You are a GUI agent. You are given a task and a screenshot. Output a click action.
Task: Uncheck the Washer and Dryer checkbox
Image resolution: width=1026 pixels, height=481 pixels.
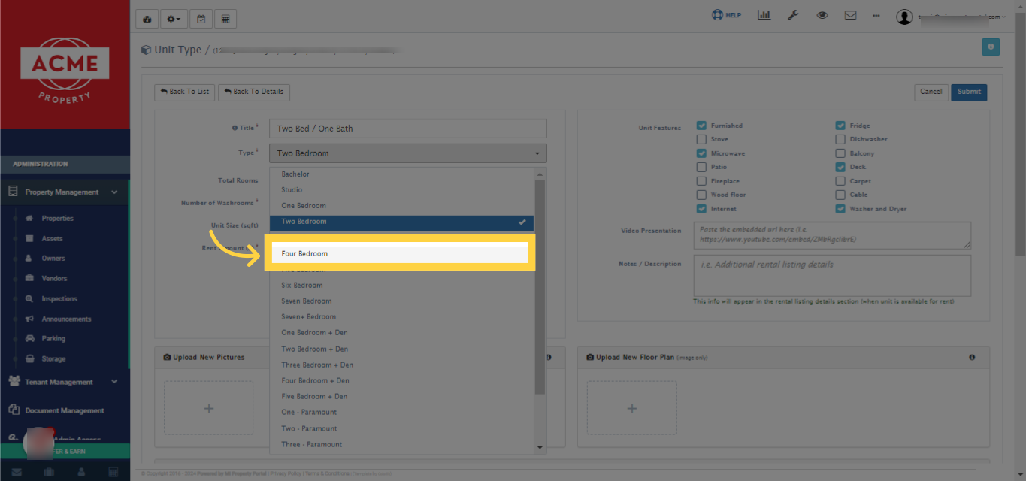pyautogui.click(x=840, y=209)
